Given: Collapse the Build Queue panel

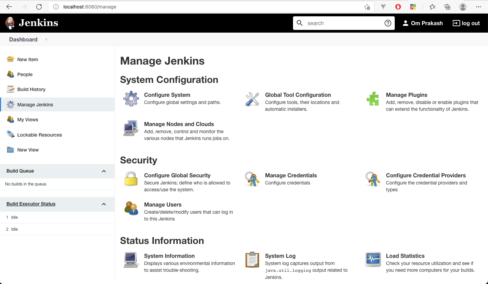Looking at the screenshot, I should (104, 171).
